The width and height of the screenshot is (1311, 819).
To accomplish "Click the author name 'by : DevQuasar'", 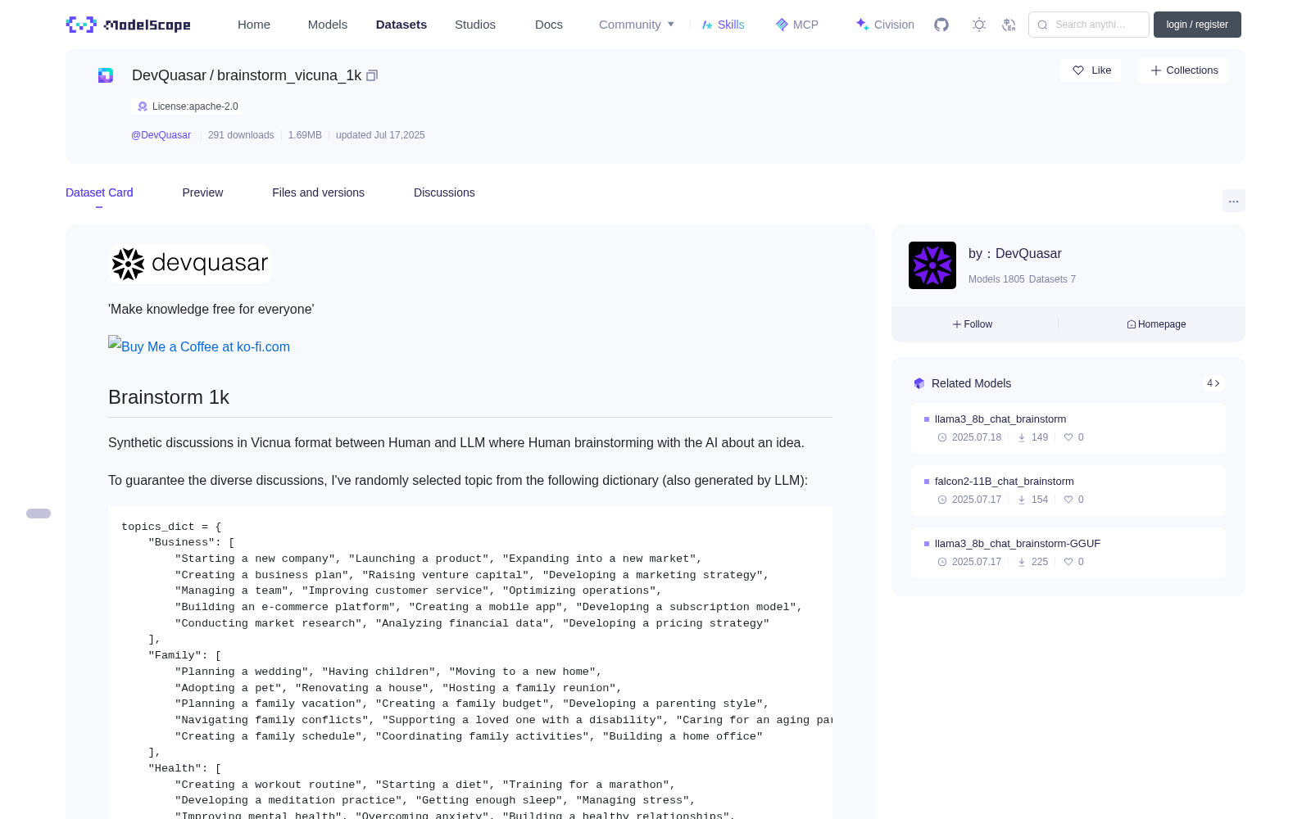I will (1015, 254).
